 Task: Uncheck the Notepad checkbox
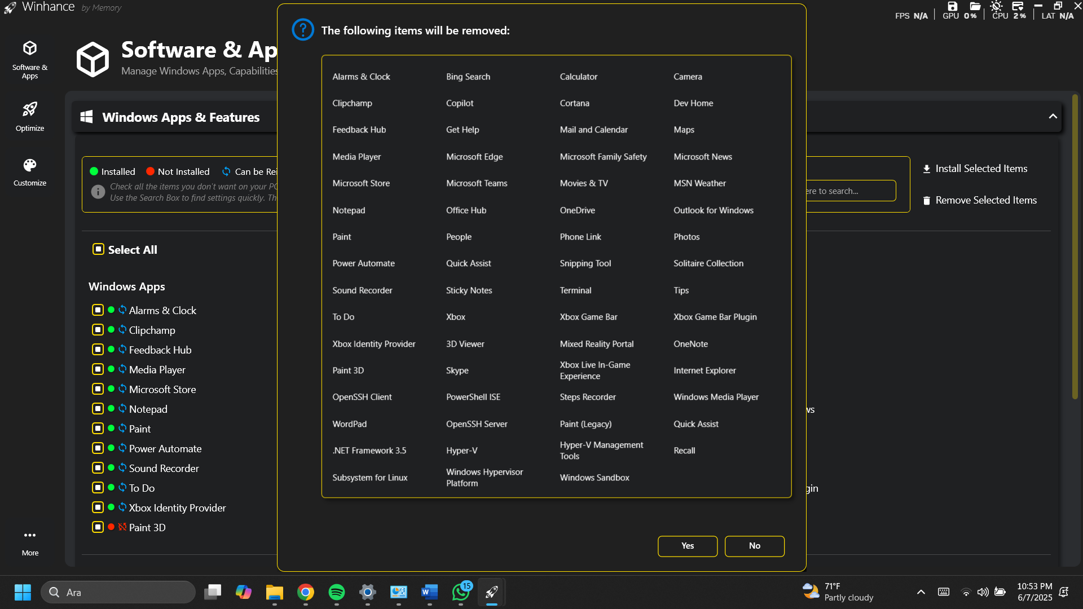98,409
